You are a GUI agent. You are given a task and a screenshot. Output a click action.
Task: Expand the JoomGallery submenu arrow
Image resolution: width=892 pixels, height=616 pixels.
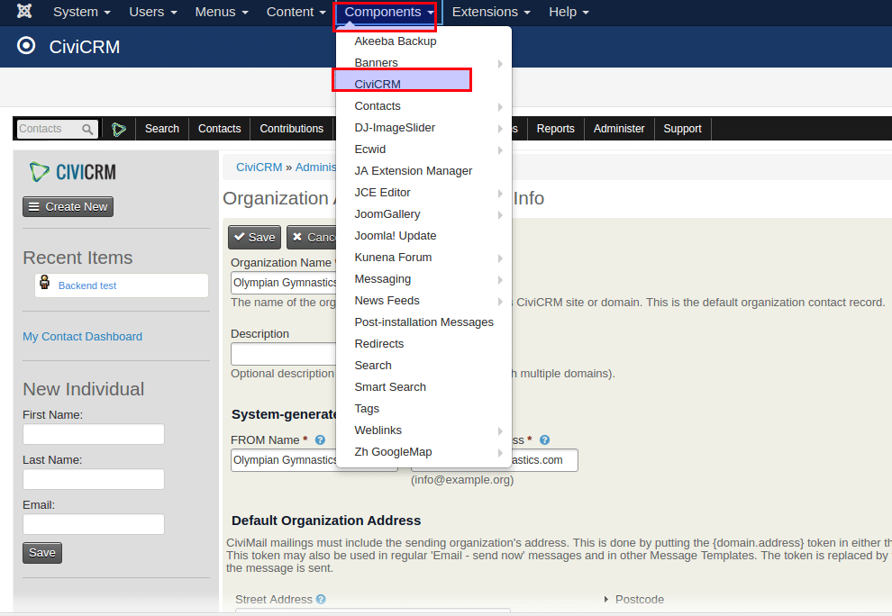500,215
